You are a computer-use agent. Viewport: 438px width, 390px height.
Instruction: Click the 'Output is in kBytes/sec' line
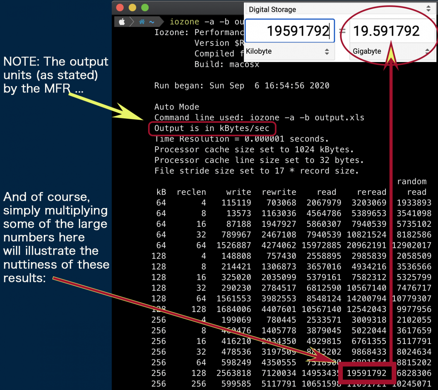pos(212,128)
